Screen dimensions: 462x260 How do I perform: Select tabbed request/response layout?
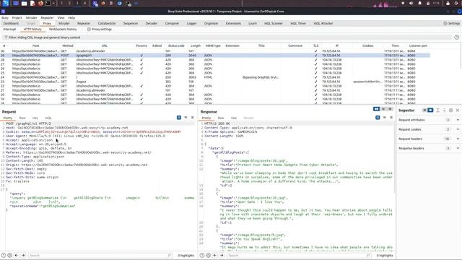pyautogui.click(x=390, y=109)
